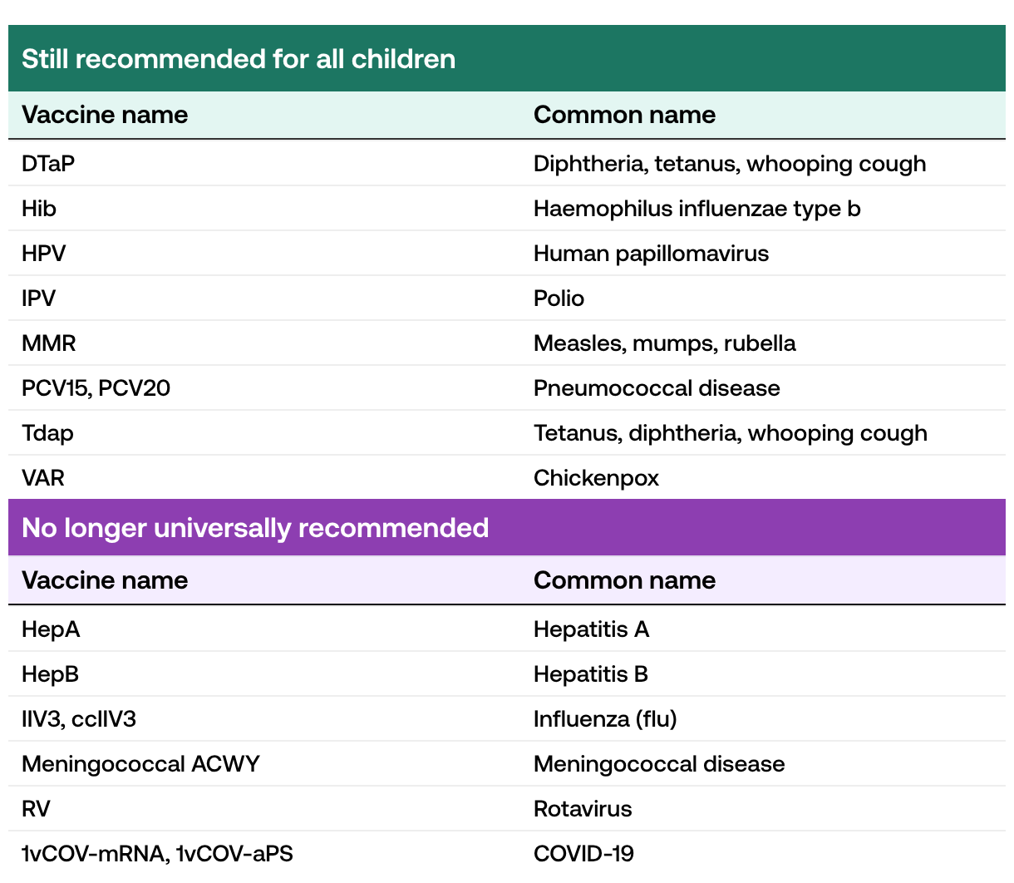Click the "Meningococcal ACWY" vaccine name
The height and width of the screenshot is (883, 1014).
point(140,764)
